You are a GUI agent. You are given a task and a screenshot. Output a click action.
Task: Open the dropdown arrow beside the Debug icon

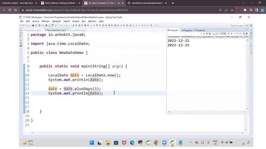tap(76, 25)
